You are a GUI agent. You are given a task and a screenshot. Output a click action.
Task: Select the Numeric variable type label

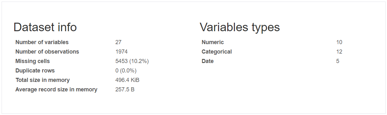pos(213,42)
